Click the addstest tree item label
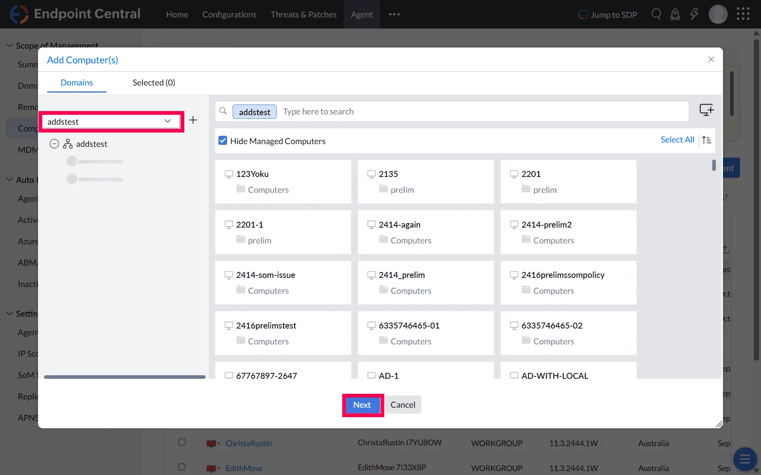Screen dimensions: 761x475 [x=92, y=144]
